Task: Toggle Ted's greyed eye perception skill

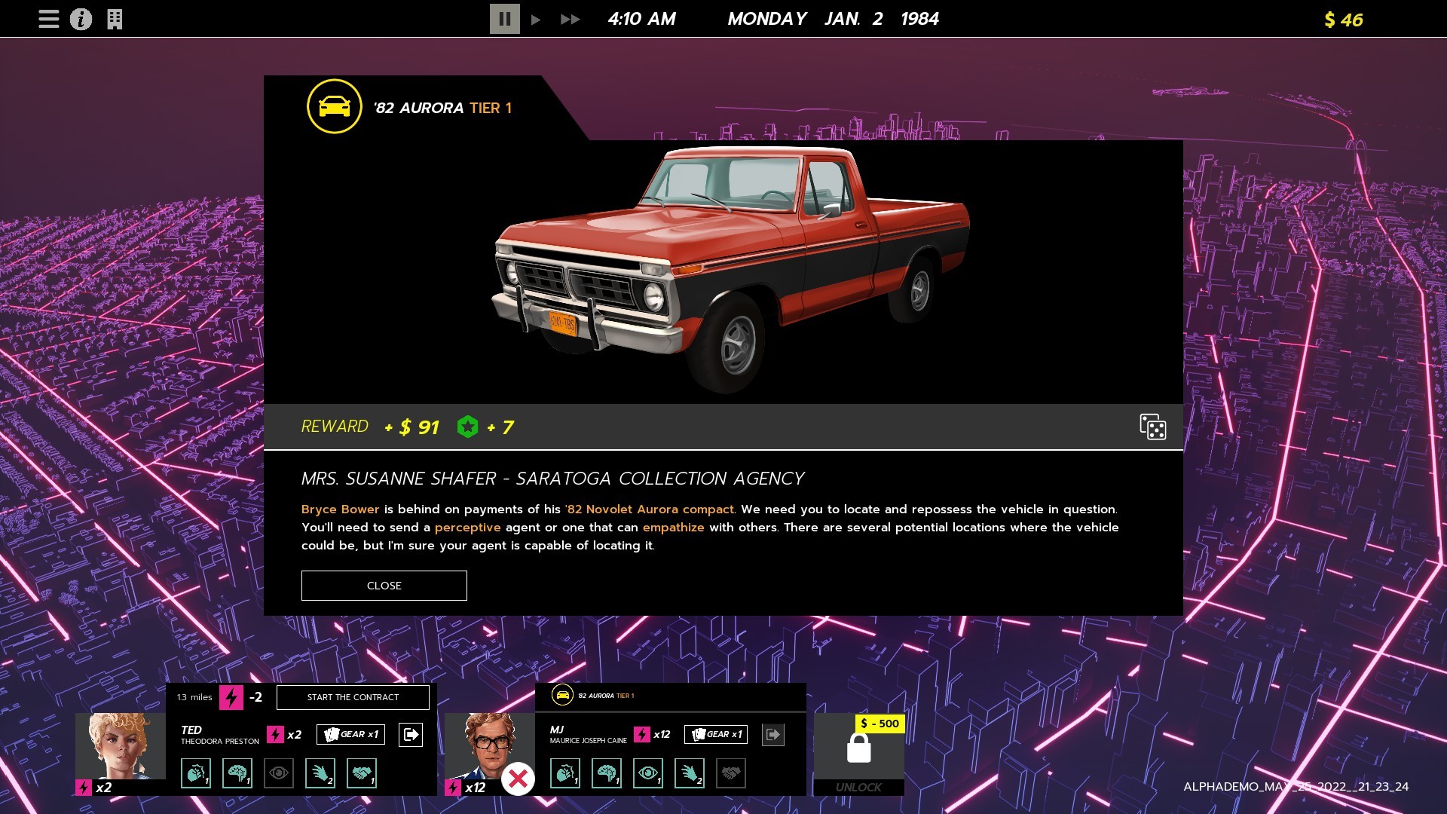Action: click(279, 773)
